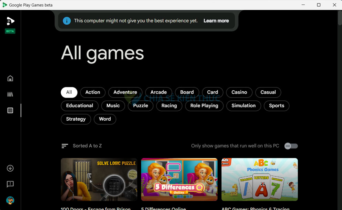Click the info icon in notification banner
Image resolution: width=342 pixels, height=210 pixels.
[x=67, y=21]
